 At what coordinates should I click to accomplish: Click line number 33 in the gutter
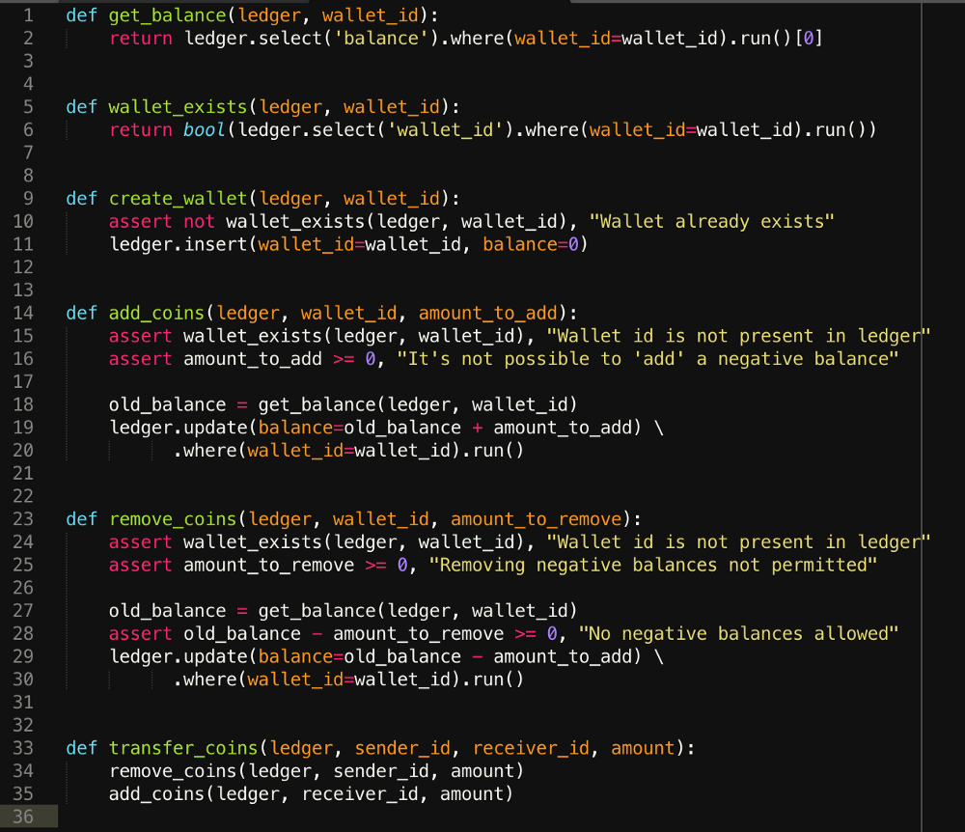[23, 748]
